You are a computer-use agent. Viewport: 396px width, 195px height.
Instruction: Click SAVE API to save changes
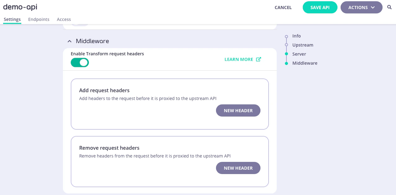[x=320, y=7]
